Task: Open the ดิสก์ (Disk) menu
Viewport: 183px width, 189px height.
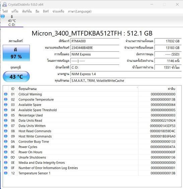Action: click(46, 11)
